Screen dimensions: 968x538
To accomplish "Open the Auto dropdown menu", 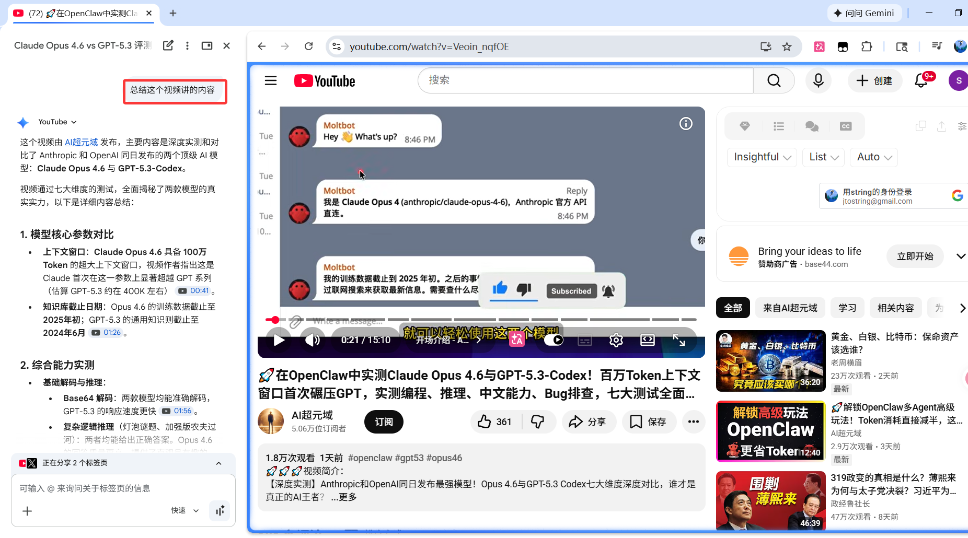I will [x=874, y=157].
